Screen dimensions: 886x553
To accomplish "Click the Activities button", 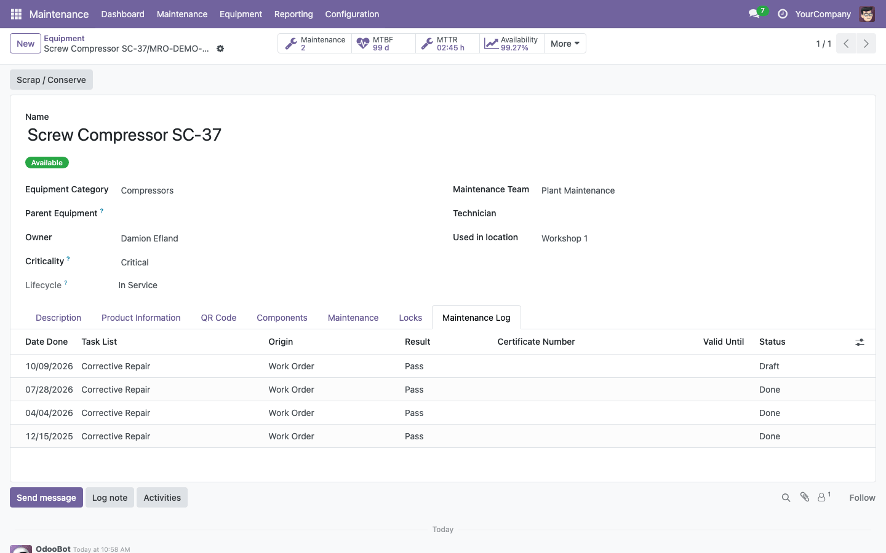I will point(162,498).
